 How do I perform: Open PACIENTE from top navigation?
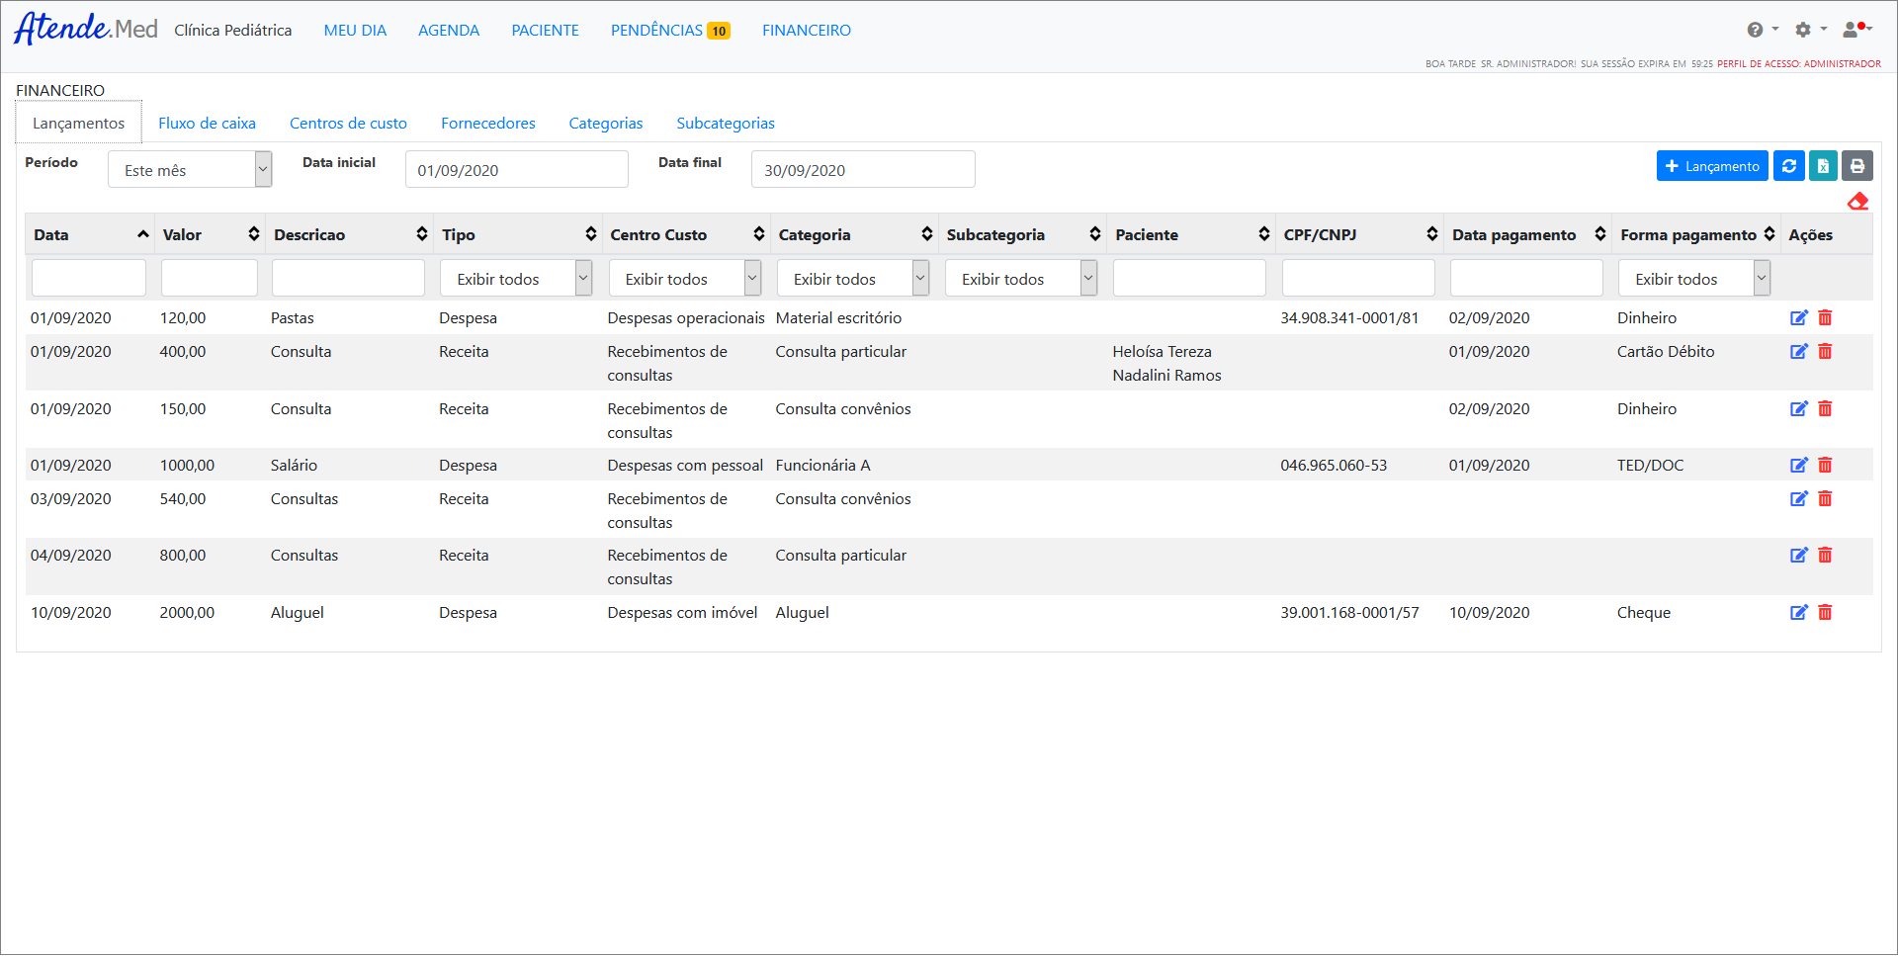coord(546,31)
